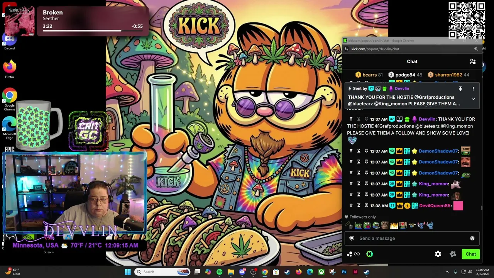Image resolution: width=494 pixels, height=278 pixels.
Task: Open the weather widget showing 69°F Clear
Action: tap(12, 272)
